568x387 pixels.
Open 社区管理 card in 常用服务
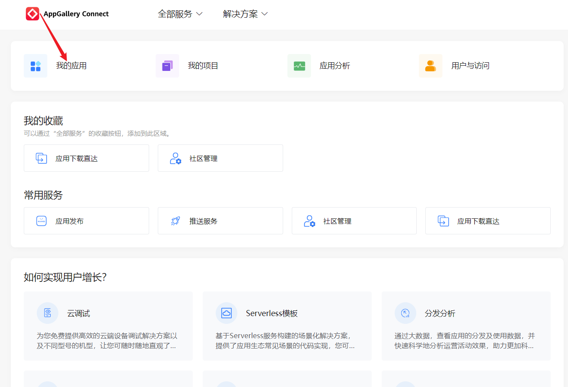pos(354,221)
